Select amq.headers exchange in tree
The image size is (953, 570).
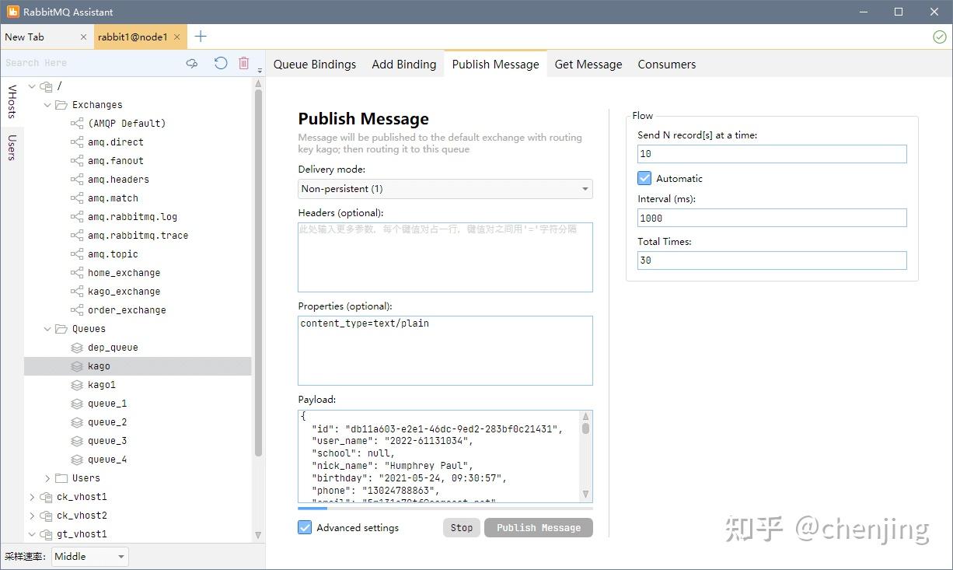pos(118,180)
